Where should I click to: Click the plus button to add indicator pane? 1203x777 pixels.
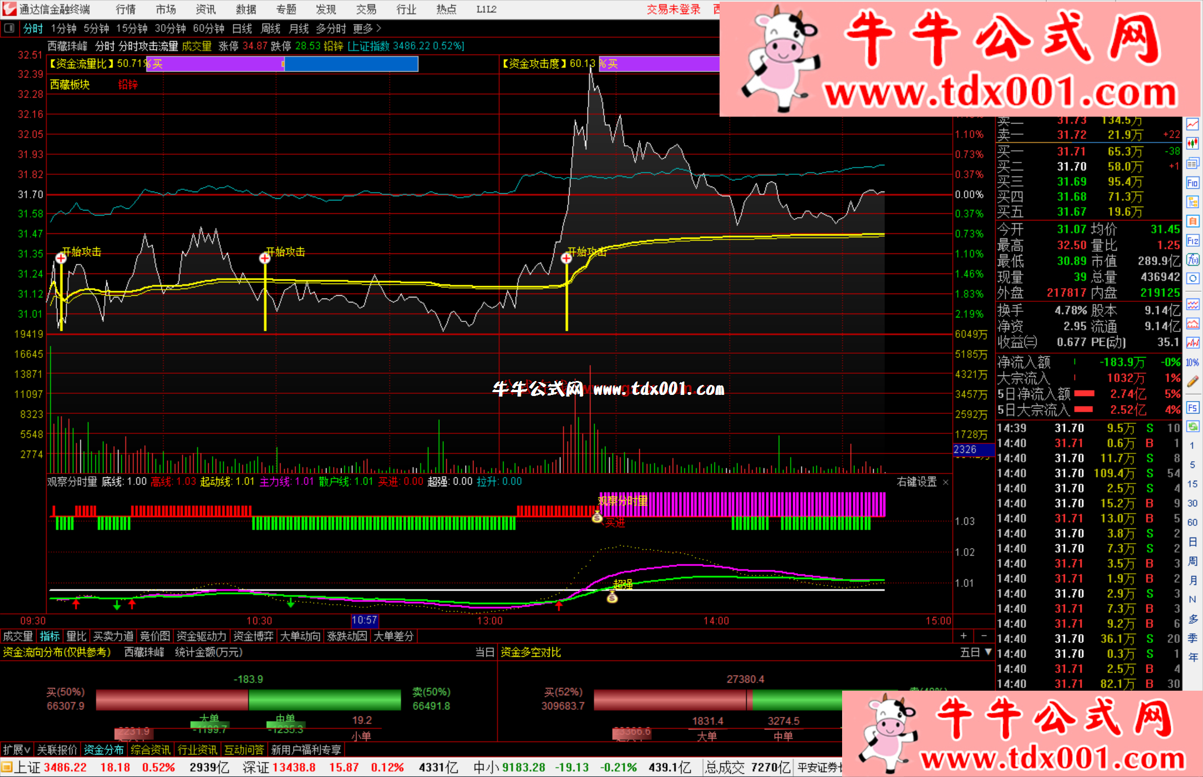click(964, 636)
